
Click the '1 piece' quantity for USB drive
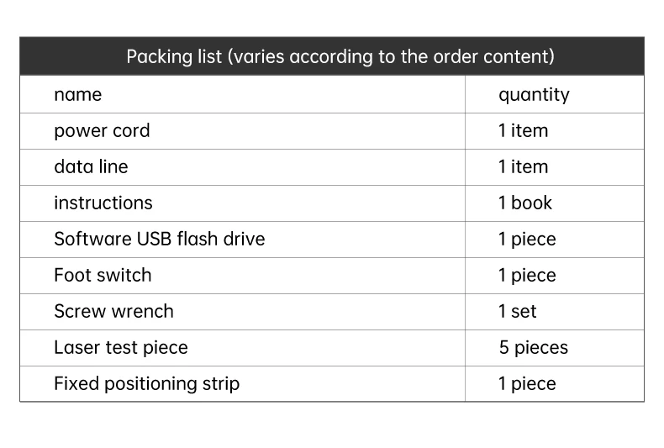pos(527,240)
